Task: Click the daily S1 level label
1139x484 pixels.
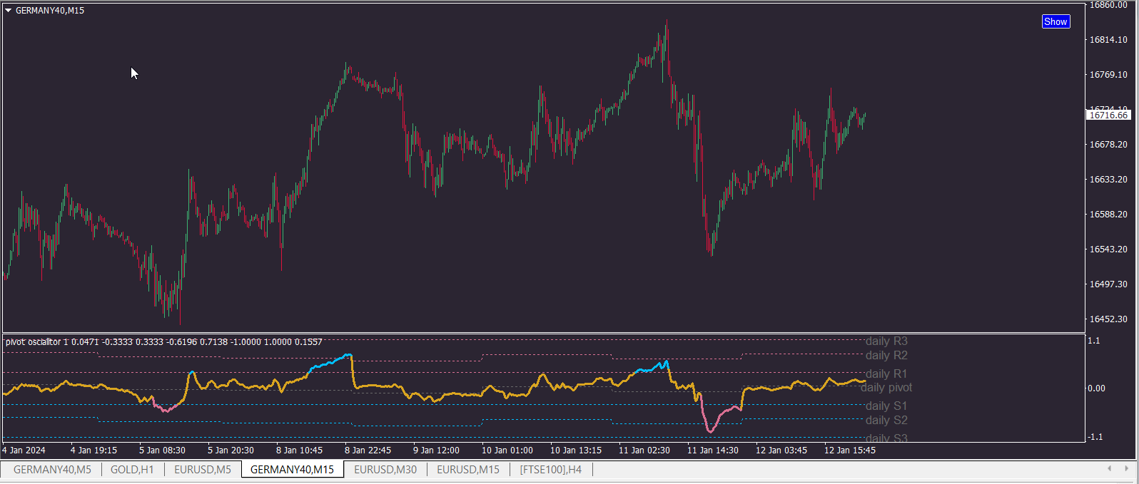Action: [886, 406]
